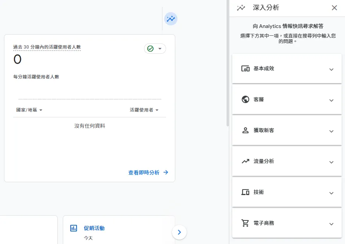Screen dimensions: 345x244
Task: Click the person icon next to 獲取新客
Action: tap(245, 130)
